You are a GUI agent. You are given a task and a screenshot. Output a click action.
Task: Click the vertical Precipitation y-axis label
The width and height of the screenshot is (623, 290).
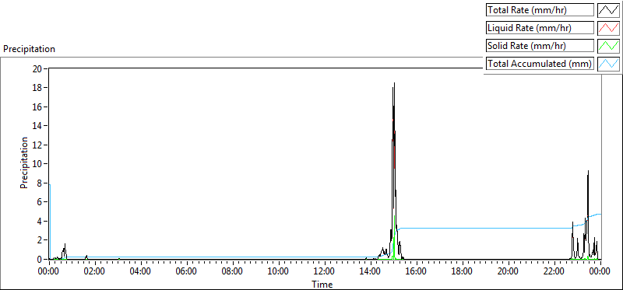[x=24, y=162]
